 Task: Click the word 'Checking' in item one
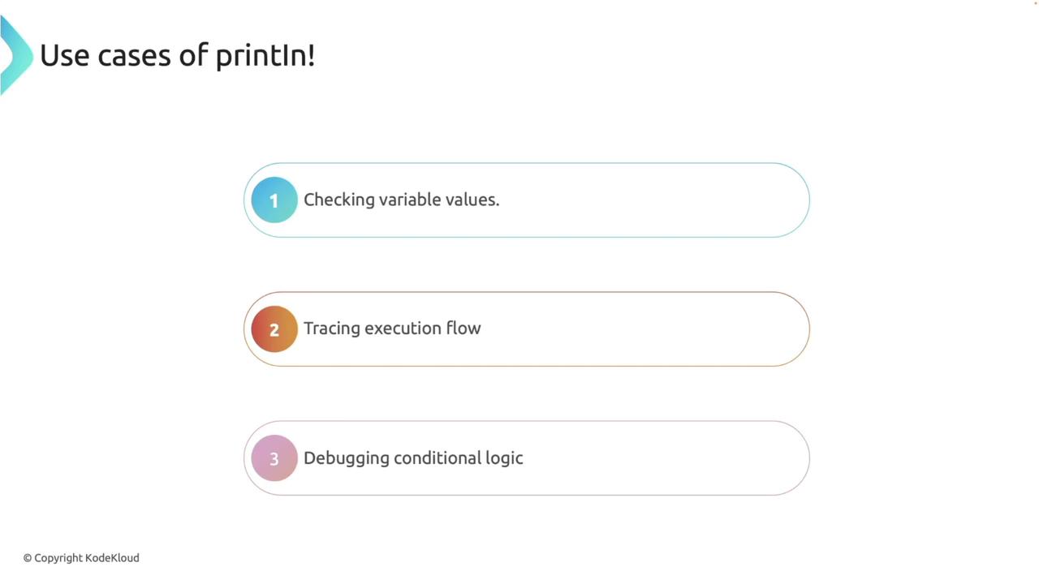pos(339,200)
